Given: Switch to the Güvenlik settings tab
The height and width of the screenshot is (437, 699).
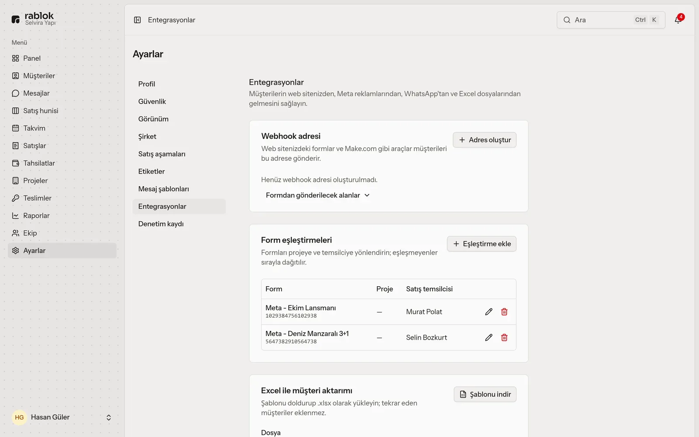Looking at the screenshot, I should [x=179, y=101].
